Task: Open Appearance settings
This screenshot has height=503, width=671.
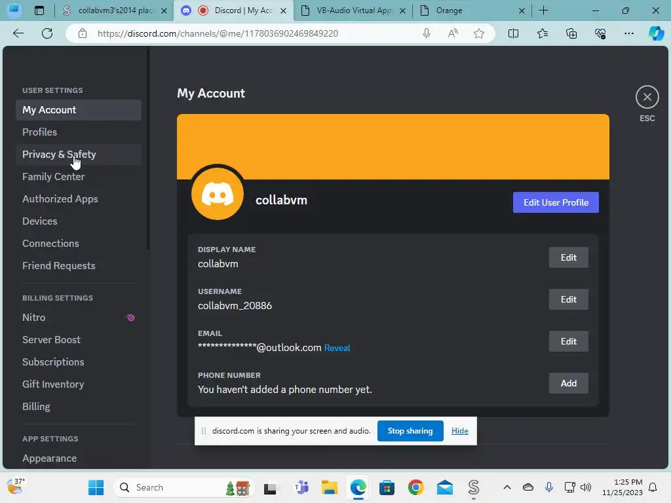Action: point(79,458)
